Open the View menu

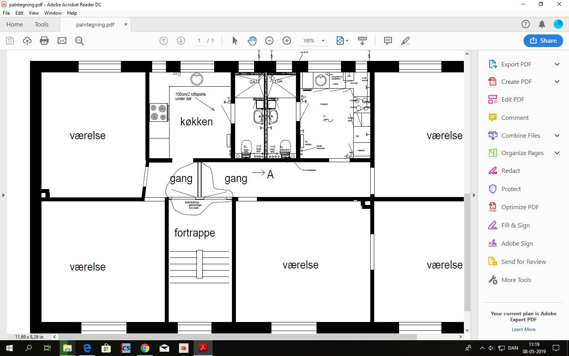[x=34, y=13]
